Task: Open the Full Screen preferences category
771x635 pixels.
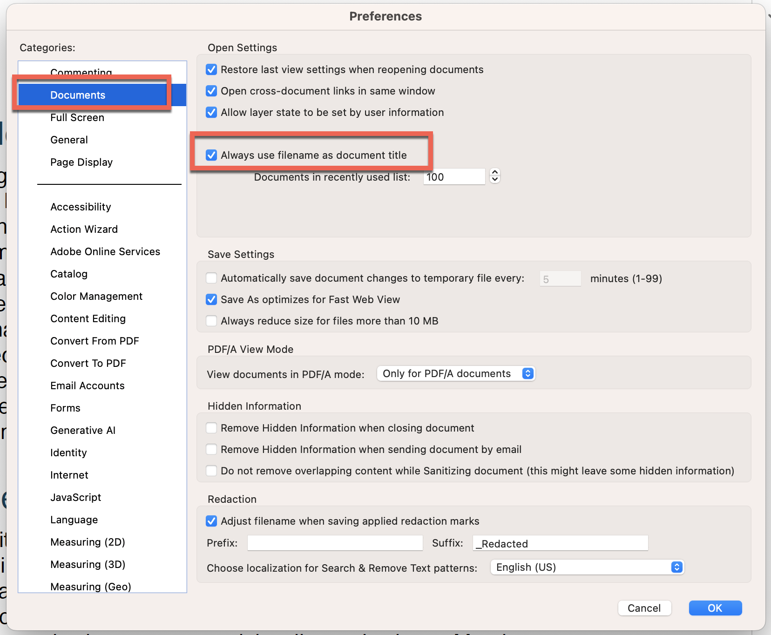Action: coord(77,117)
